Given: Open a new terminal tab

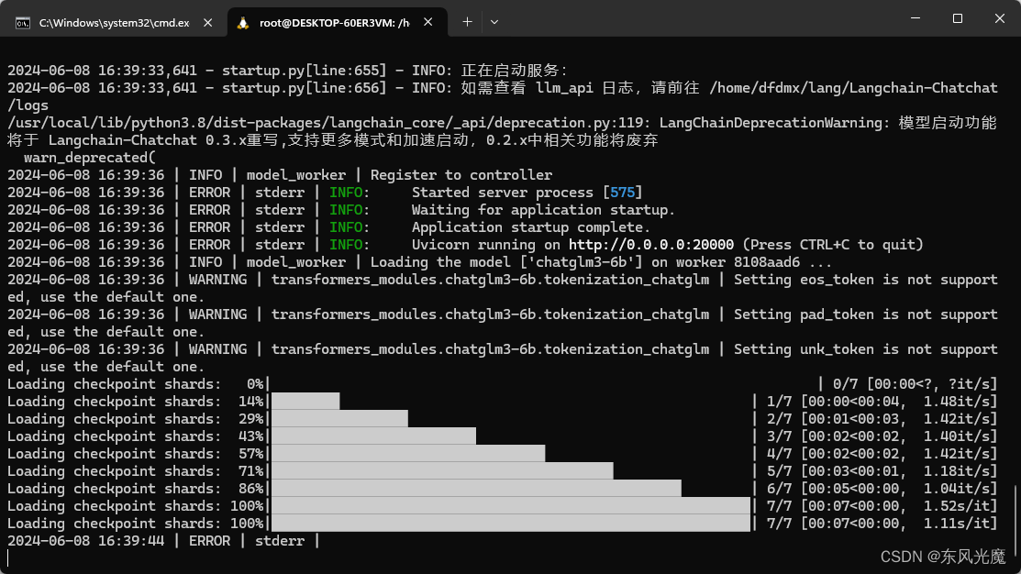Looking at the screenshot, I should (467, 22).
